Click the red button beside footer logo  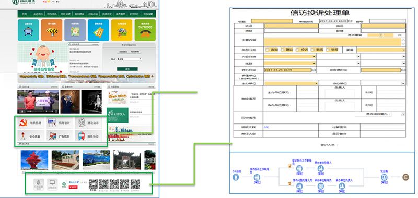[x=73, y=187]
